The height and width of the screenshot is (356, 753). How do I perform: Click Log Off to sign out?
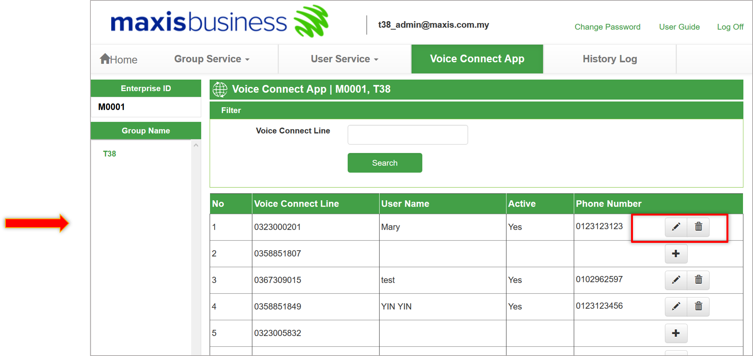click(730, 27)
